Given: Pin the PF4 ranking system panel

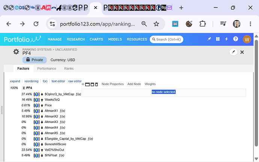Looking at the screenshot, I should point(233,52).
